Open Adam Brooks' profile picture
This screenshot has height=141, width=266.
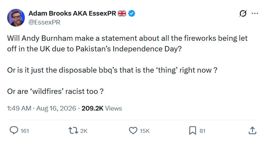pyautogui.click(x=16, y=18)
